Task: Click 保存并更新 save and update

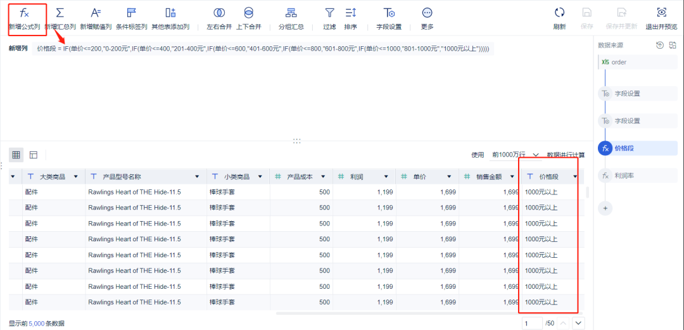Action: tap(621, 20)
